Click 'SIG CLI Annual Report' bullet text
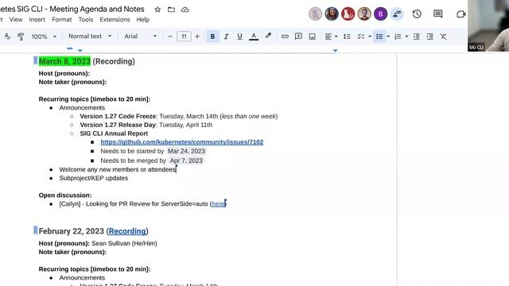 pos(114,133)
